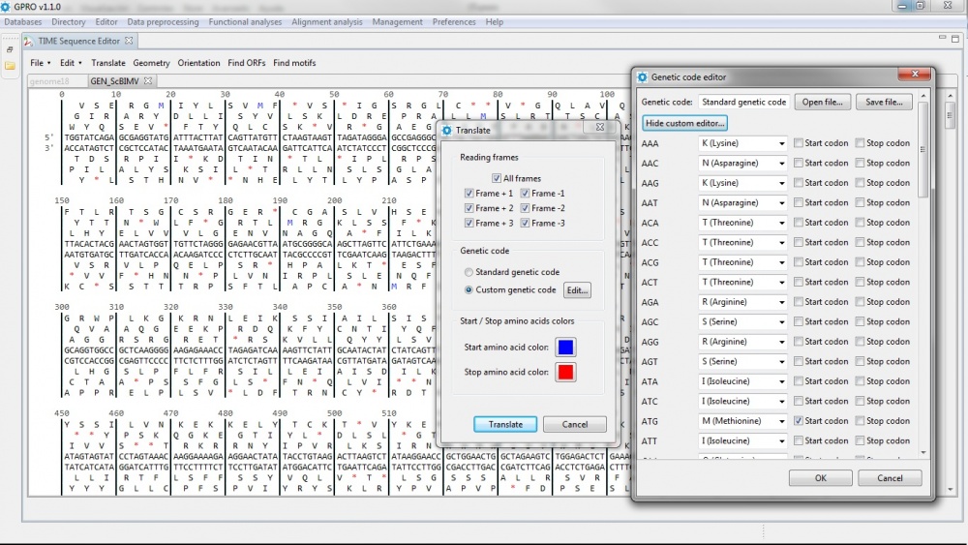
Task: Click the Genetic code name text field
Action: click(743, 102)
